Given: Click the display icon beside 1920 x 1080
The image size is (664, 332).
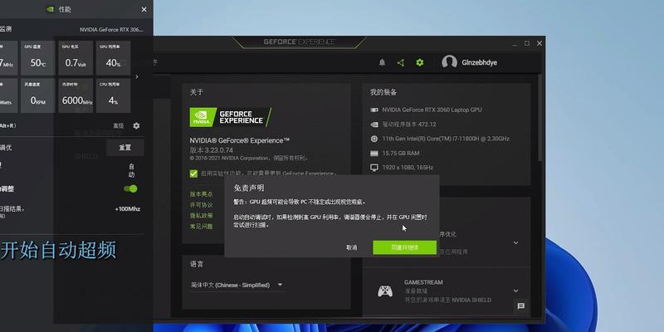Looking at the screenshot, I should 374,168.
